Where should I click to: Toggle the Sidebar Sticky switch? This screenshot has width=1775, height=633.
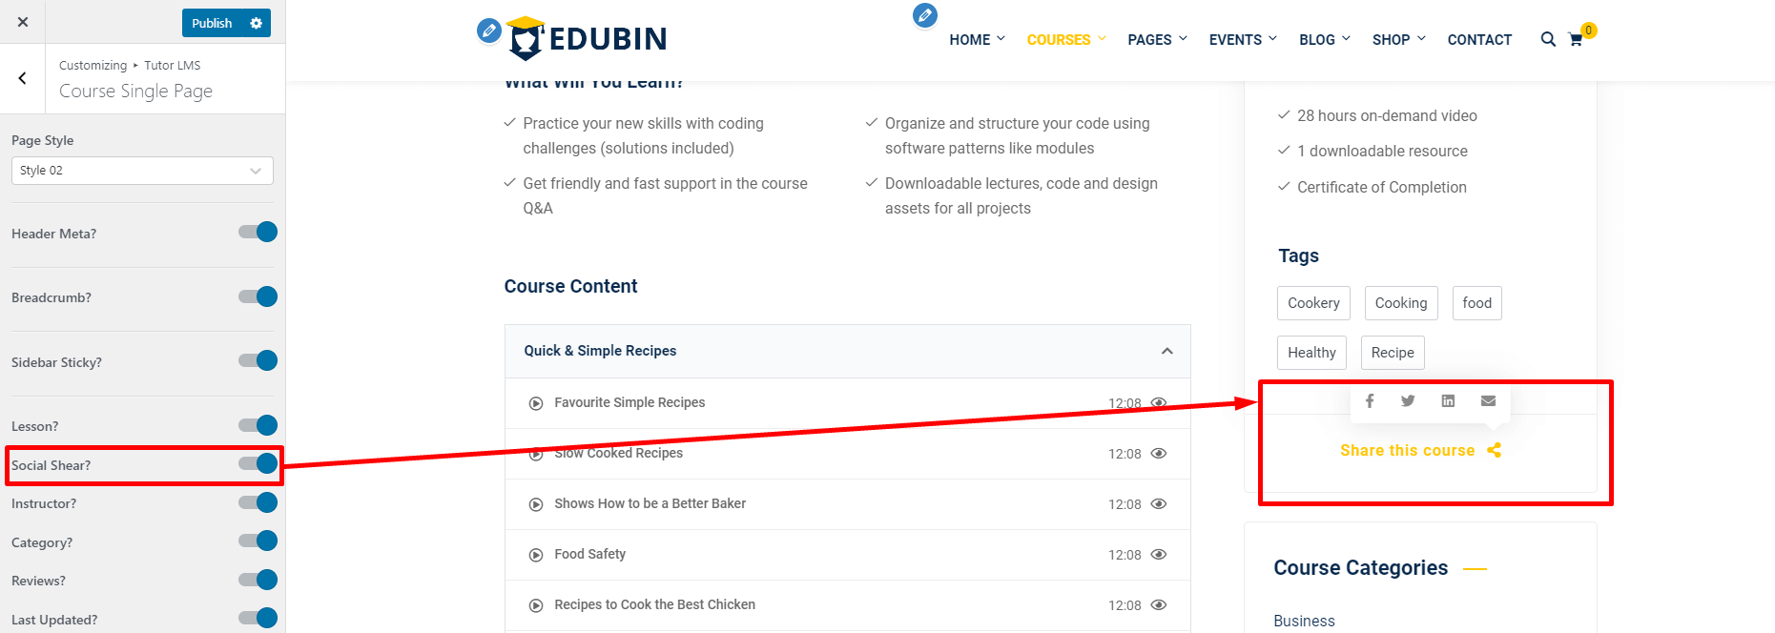tap(258, 360)
